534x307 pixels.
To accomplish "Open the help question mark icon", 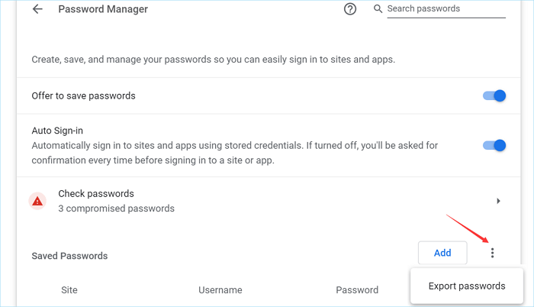I will coord(350,9).
